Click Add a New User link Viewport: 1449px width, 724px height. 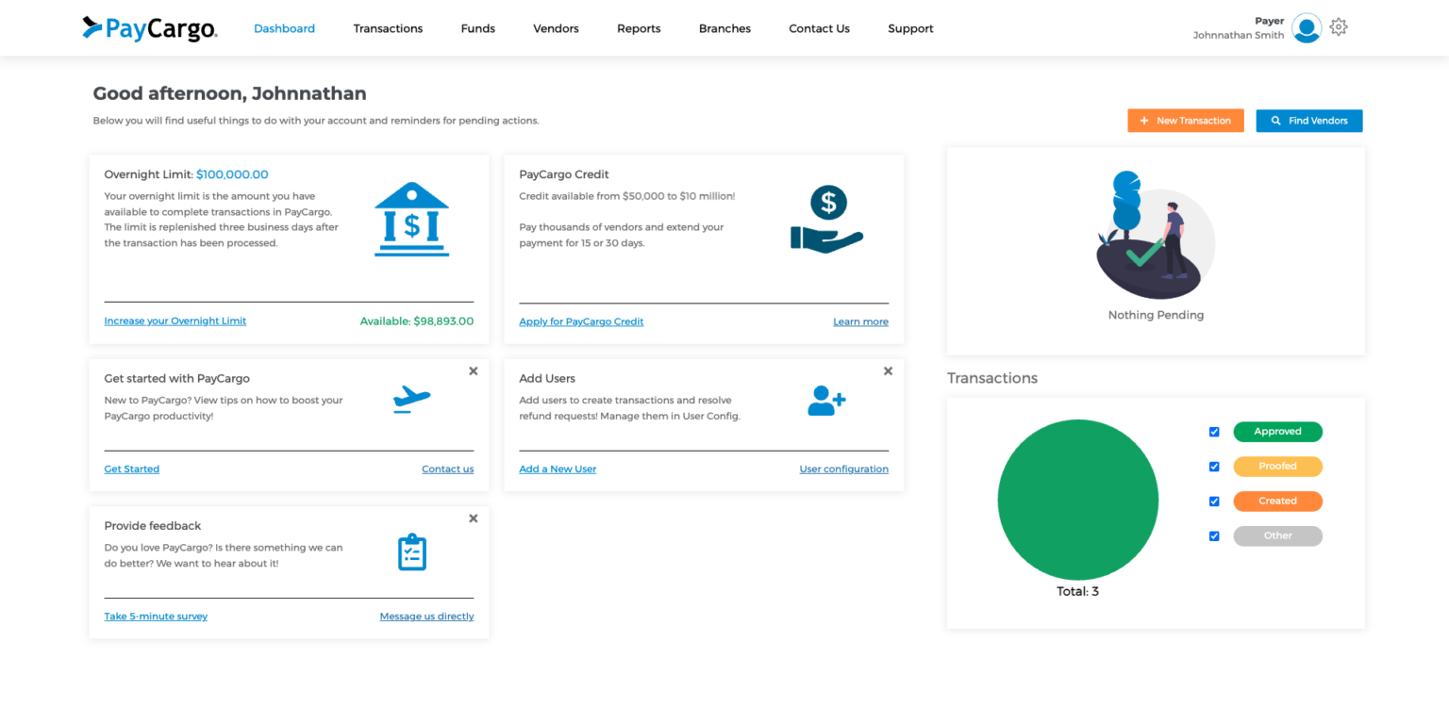(558, 469)
